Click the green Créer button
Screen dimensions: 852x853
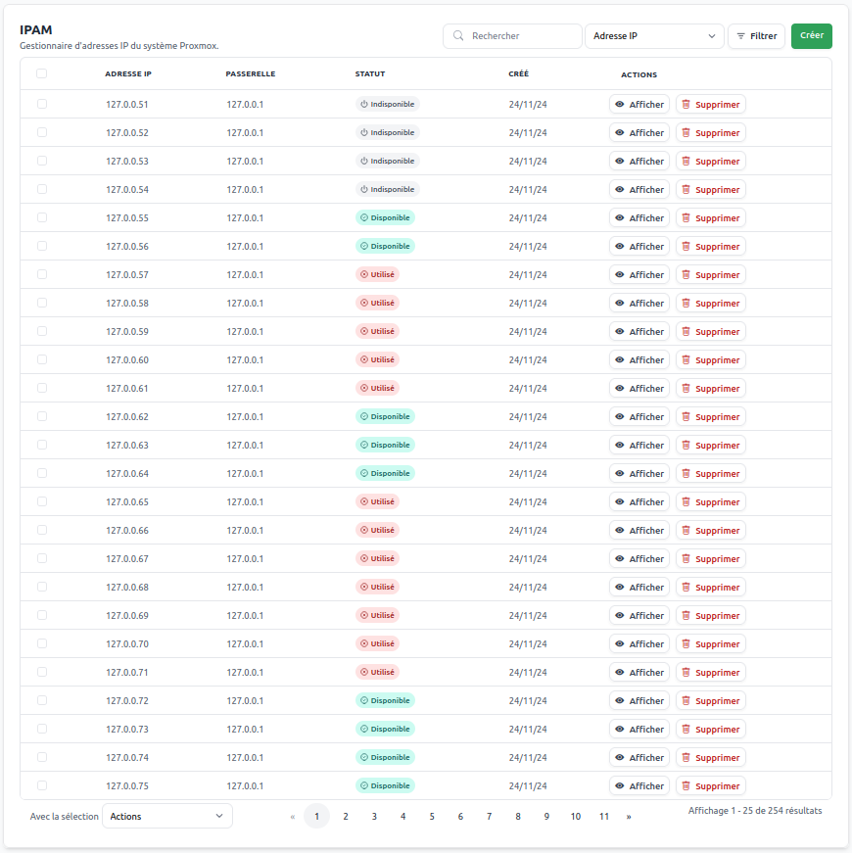811,36
